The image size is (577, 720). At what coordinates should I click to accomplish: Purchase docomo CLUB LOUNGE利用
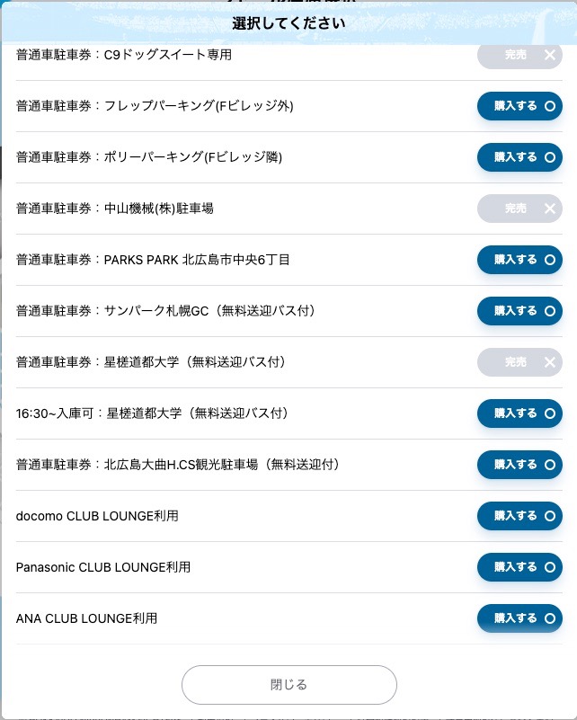click(x=519, y=516)
